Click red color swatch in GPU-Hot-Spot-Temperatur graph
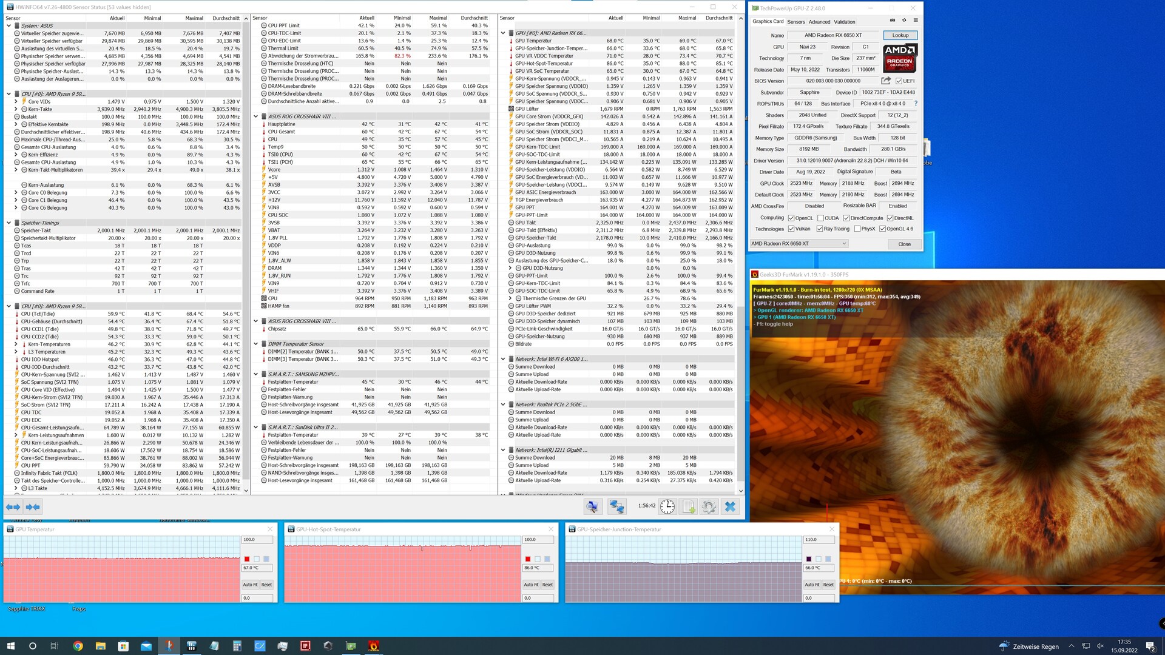1165x655 pixels. click(x=528, y=559)
